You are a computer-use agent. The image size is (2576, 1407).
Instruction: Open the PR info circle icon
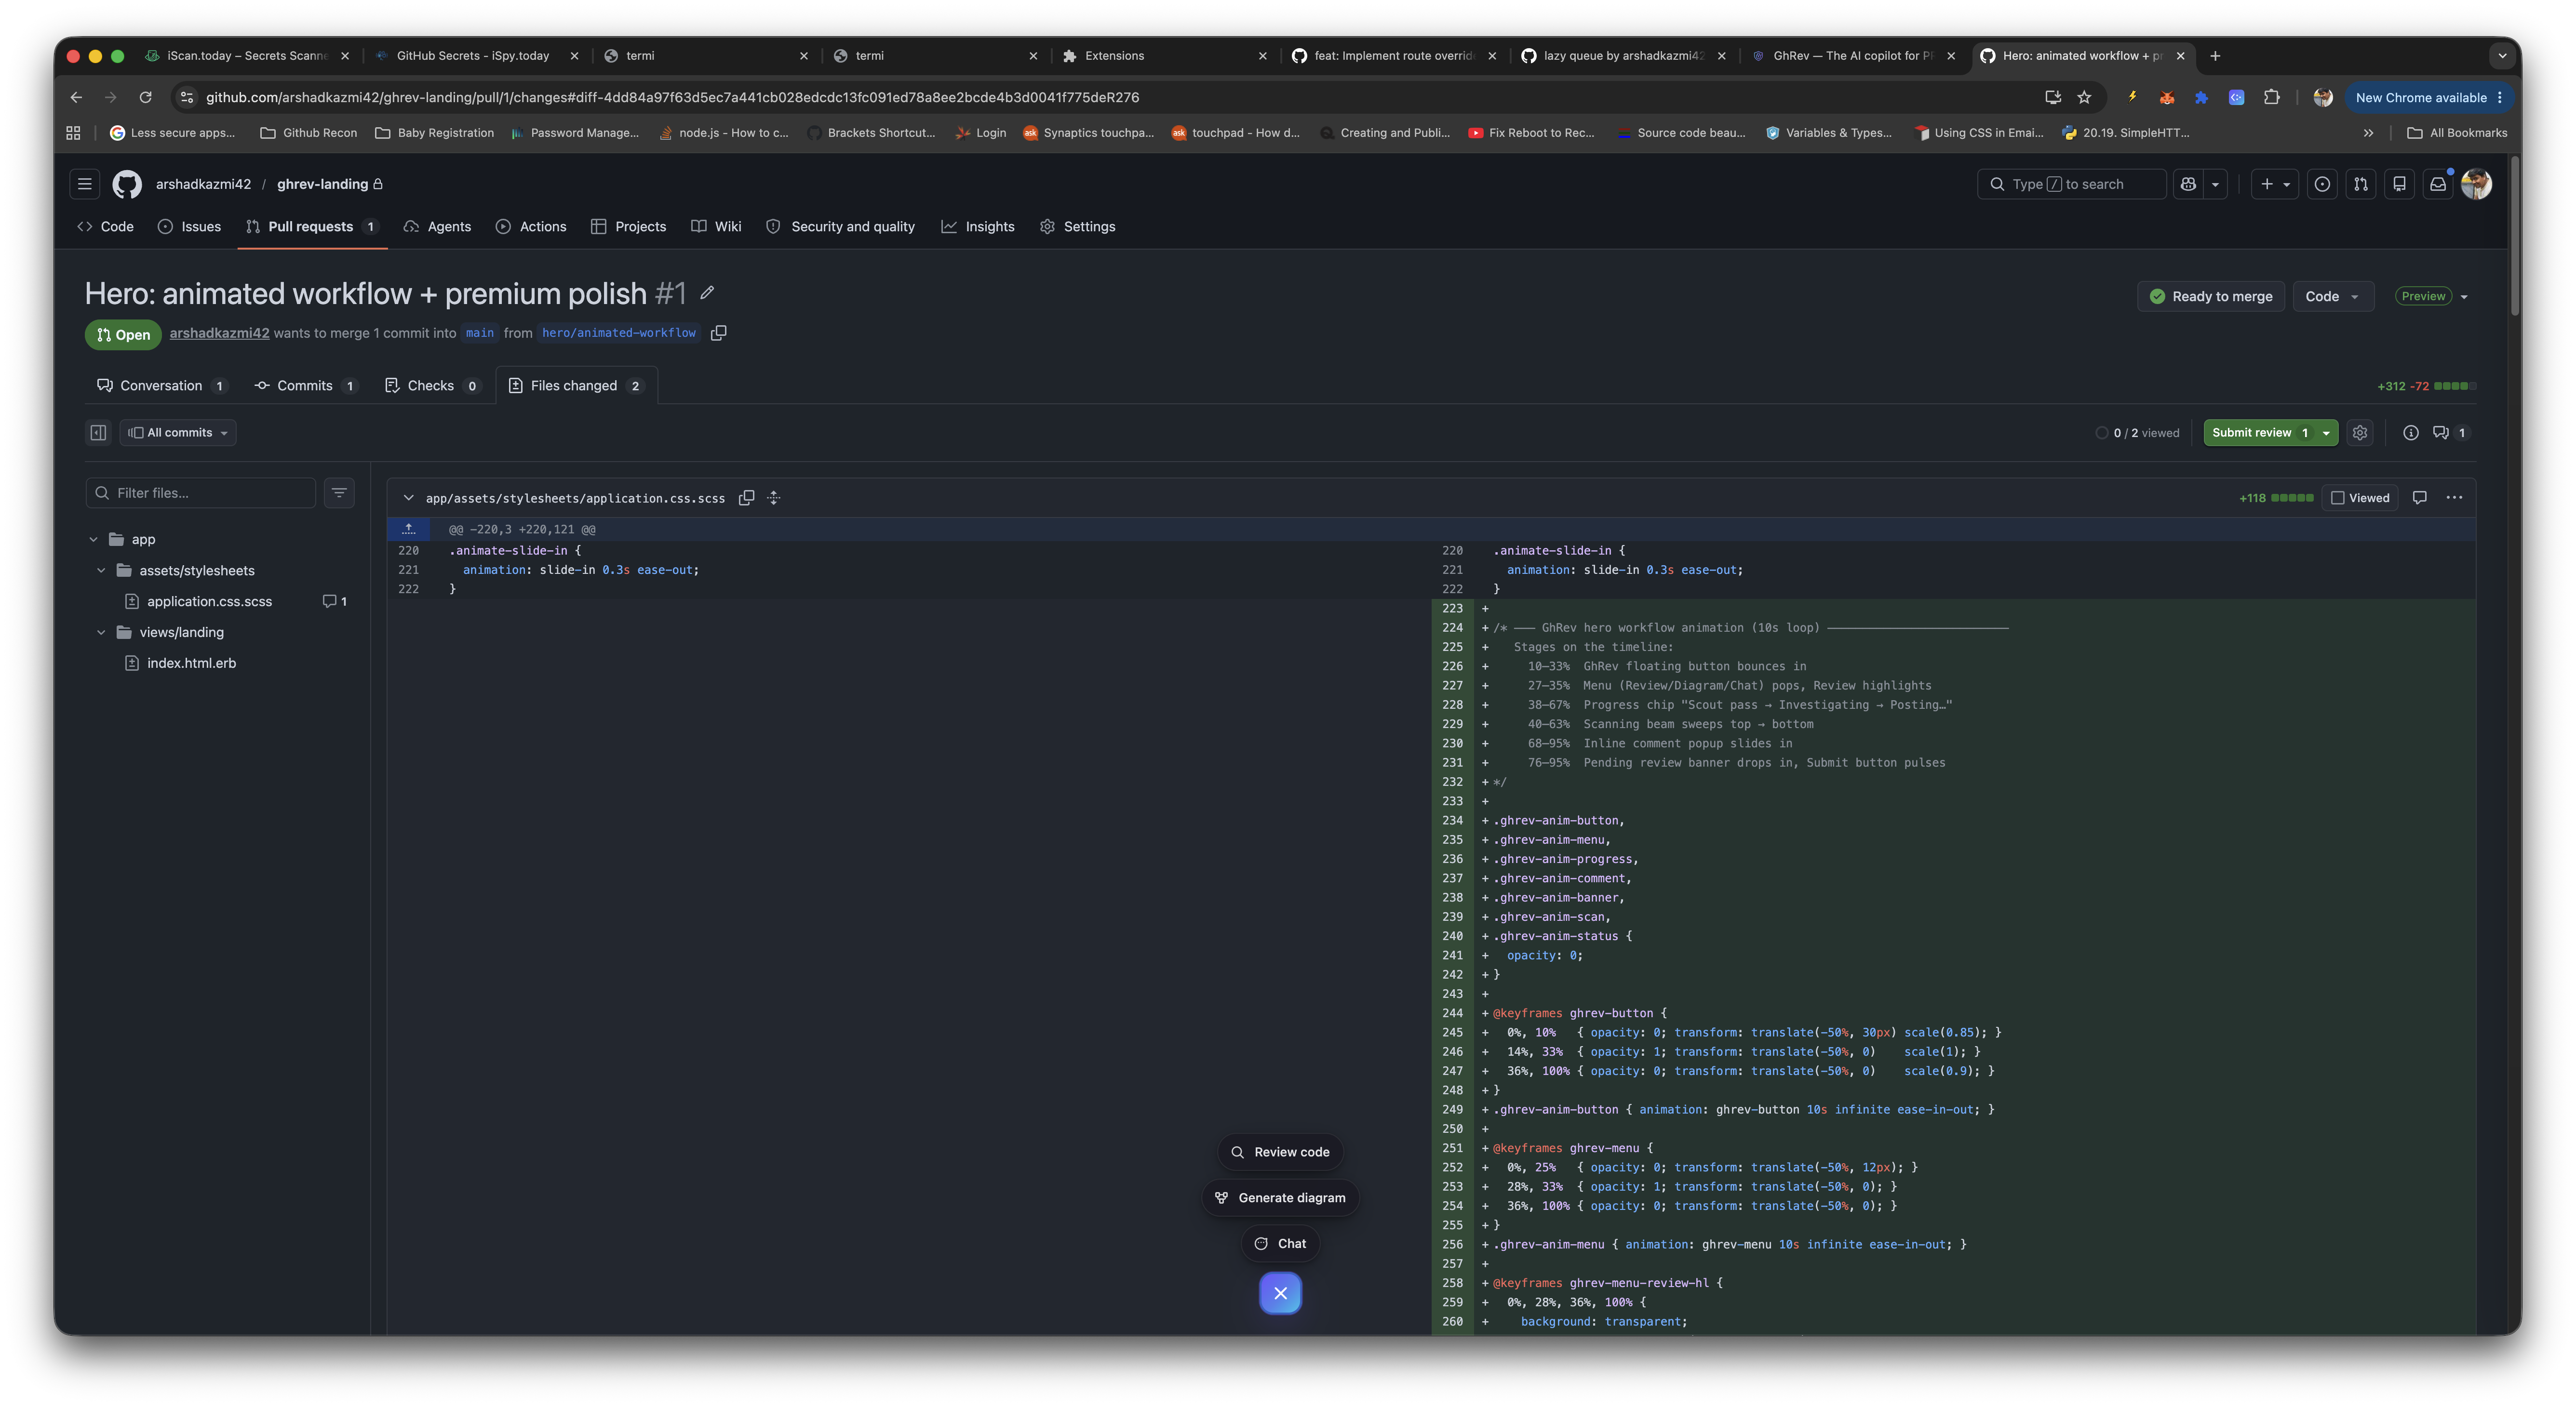2411,433
